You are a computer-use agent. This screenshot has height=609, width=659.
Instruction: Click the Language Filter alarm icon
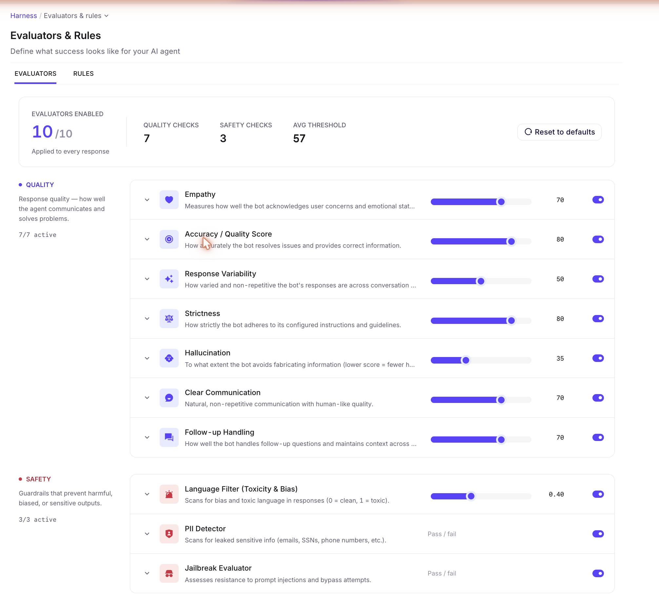tap(169, 494)
